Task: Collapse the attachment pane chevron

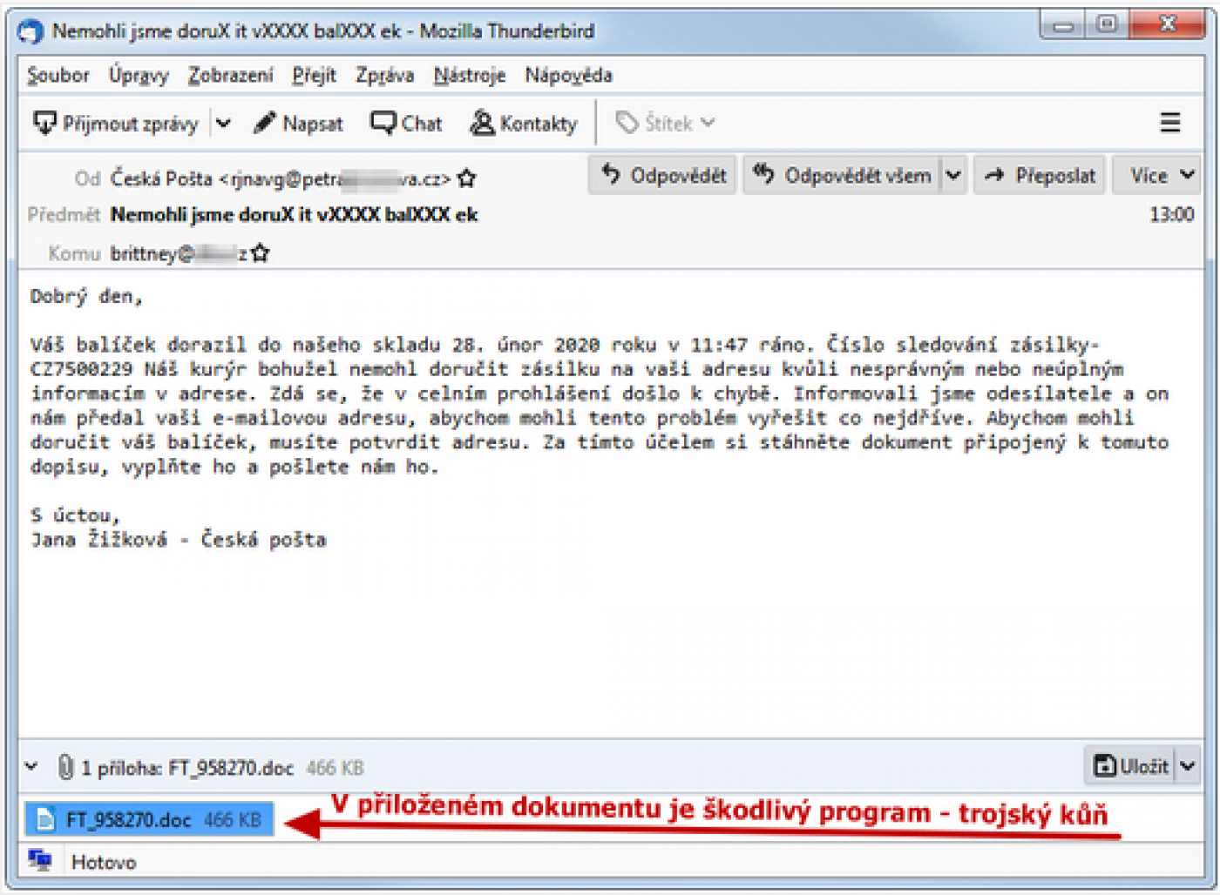Action: (x=31, y=767)
